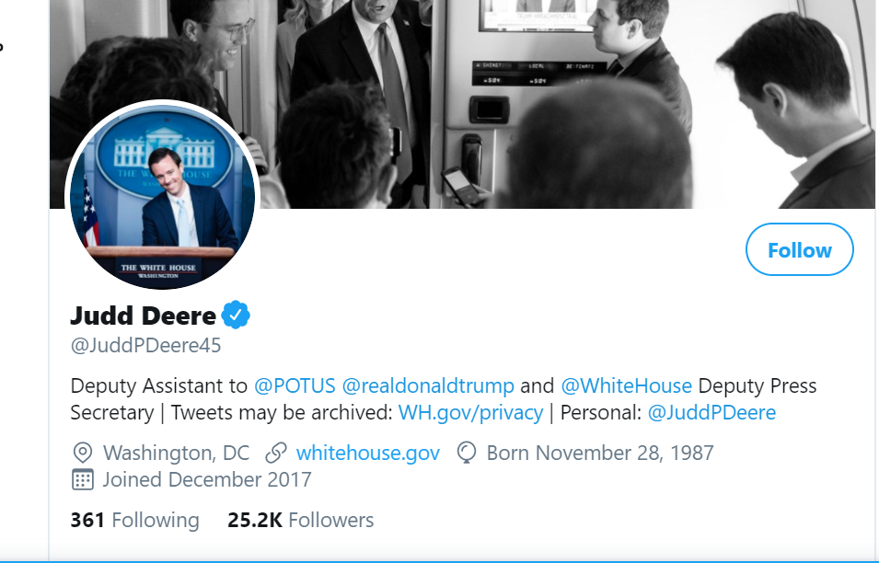Open the black-and-white header banner photo
The width and height of the screenshot is (879, 563).
(552, 101)
